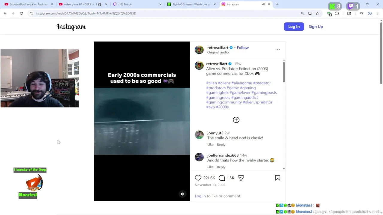Open the #predator hashtag
This screenshot has width=383, height=215.
[x=262, y=83]
